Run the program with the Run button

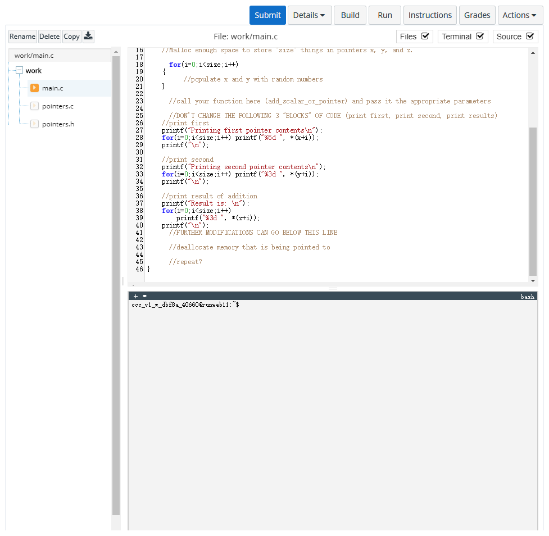384,15
